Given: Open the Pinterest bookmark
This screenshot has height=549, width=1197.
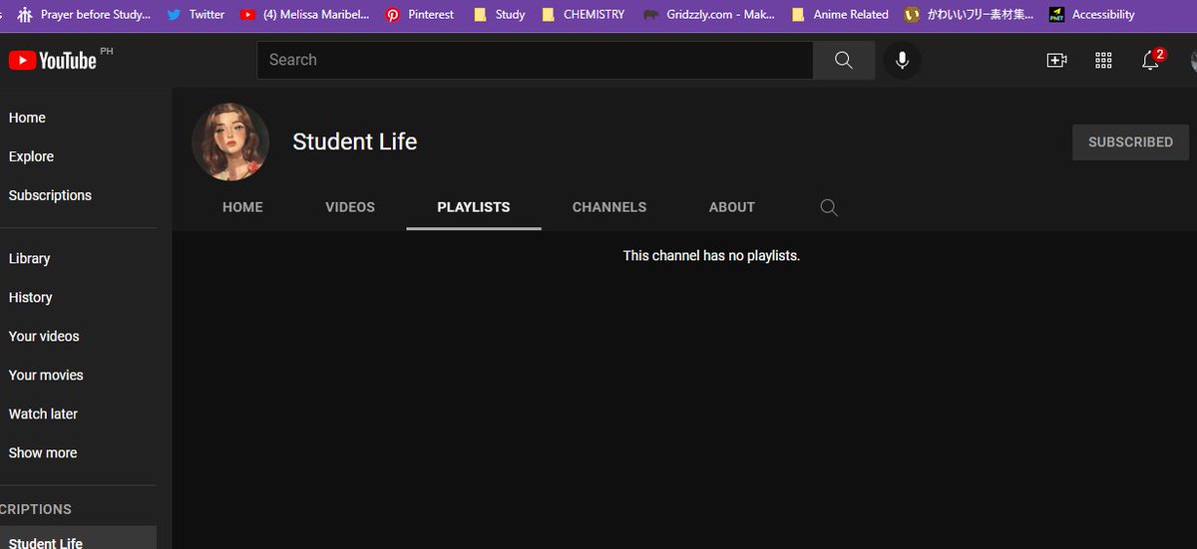Looking at the screenshot, I should click(420, 14).
